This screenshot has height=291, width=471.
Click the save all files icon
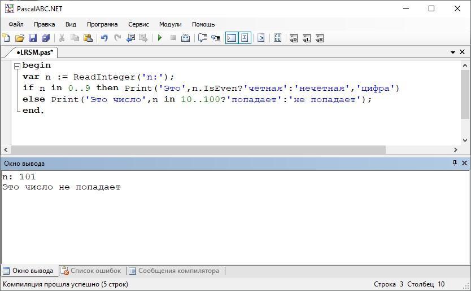coord(46,38)
